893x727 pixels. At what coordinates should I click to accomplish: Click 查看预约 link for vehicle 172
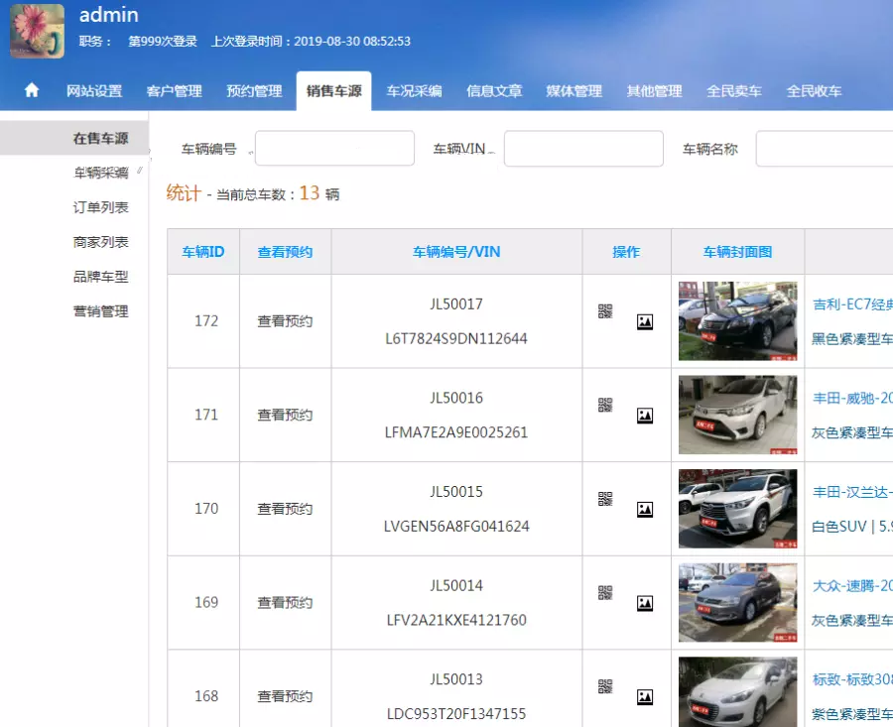(285, 321)
